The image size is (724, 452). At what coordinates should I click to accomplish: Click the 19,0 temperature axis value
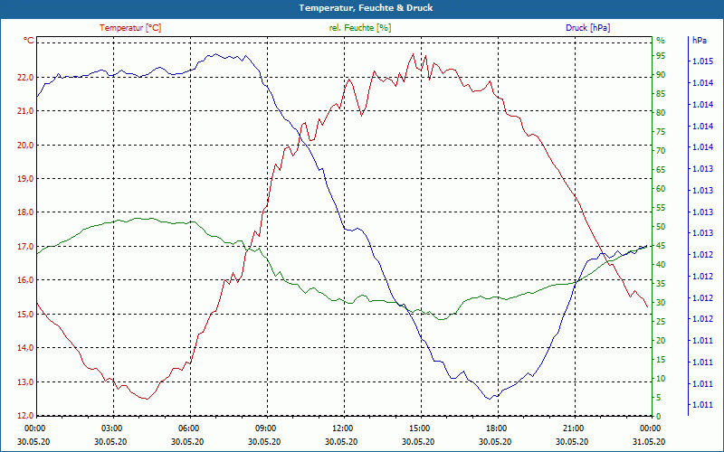coord(25,179)
